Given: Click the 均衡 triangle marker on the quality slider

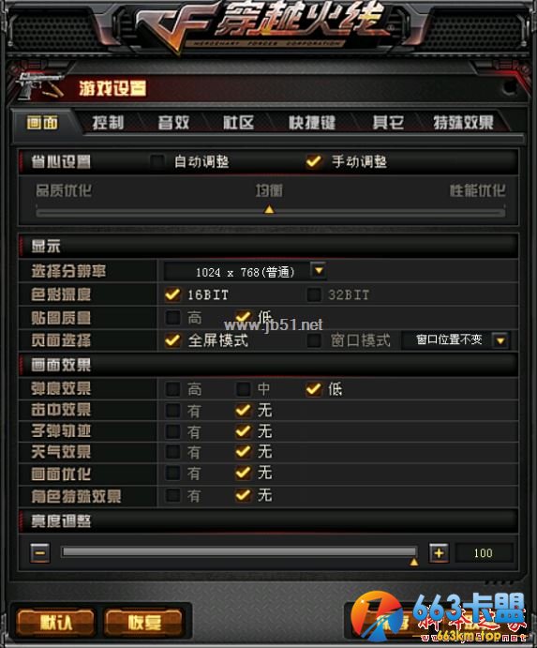Looking at the screenshot, I should pos(269,209).
